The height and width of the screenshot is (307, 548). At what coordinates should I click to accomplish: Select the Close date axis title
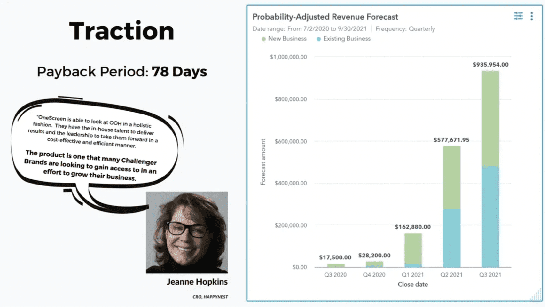[412, 284]
